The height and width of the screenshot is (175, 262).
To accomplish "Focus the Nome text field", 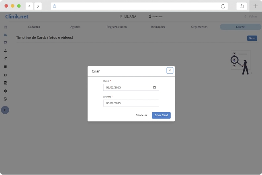I will [131, 103].
